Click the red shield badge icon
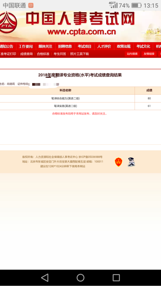The height and width of the screenshot is (286, 161). (119, 162)
